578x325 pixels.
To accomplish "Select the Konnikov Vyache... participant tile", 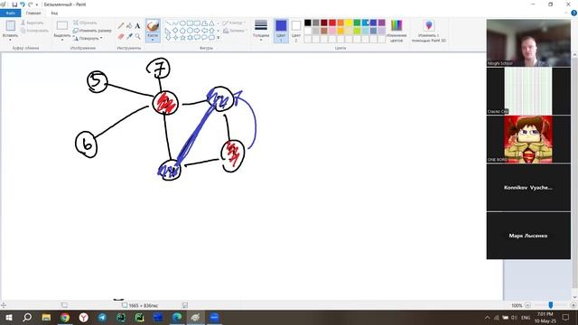I will 528,188.
